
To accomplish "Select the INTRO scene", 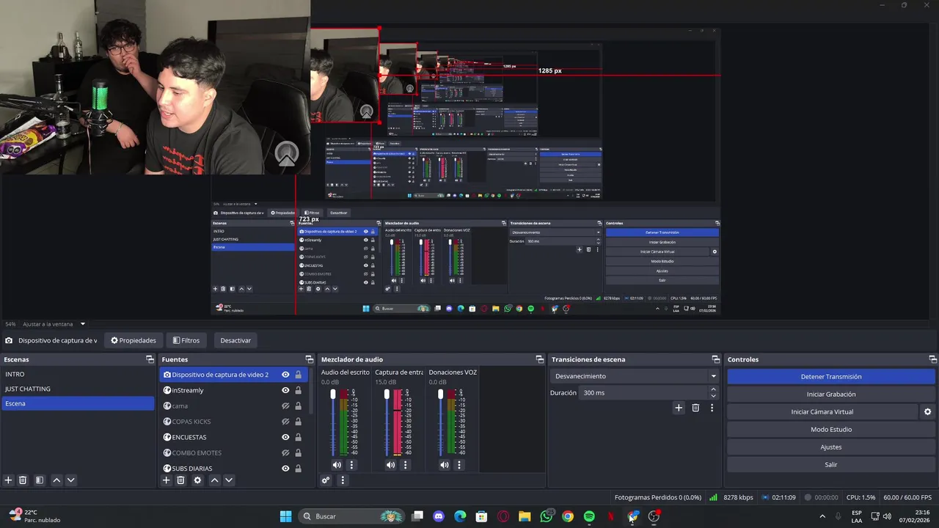I will (x=77, y=374).
